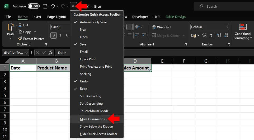The image size is (254, 140).
Task: Check Spelling in Quick Access menu
Action: [x=97, y=74]
